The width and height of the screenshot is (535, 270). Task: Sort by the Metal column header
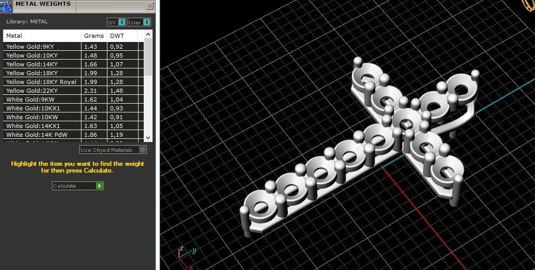(42, 35)
